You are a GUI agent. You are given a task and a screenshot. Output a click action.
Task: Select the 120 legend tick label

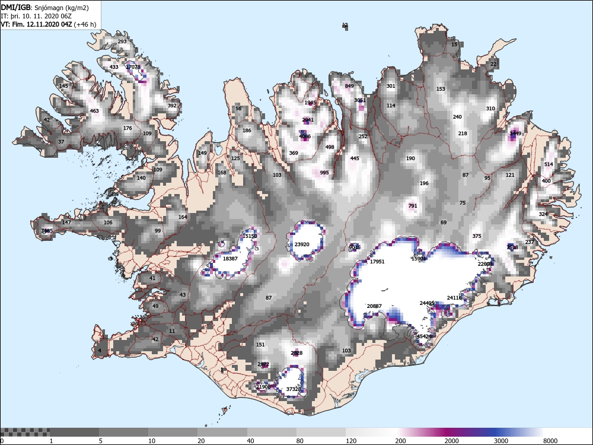click(x=351, y=441)
